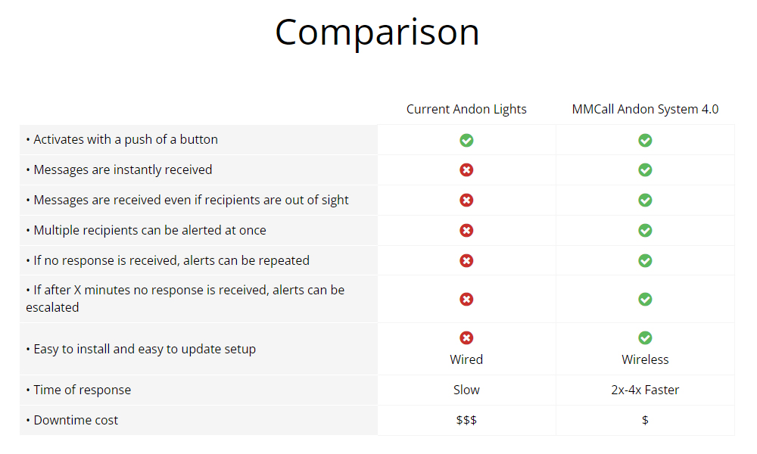
Task: Select the Current Andon Lights column header
Action: (x=466, y=110)
